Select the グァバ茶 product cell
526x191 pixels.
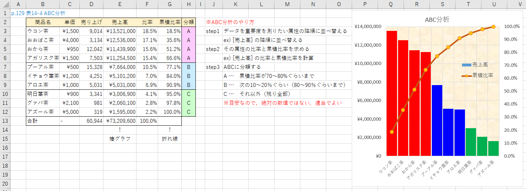[x=43, y=103]
